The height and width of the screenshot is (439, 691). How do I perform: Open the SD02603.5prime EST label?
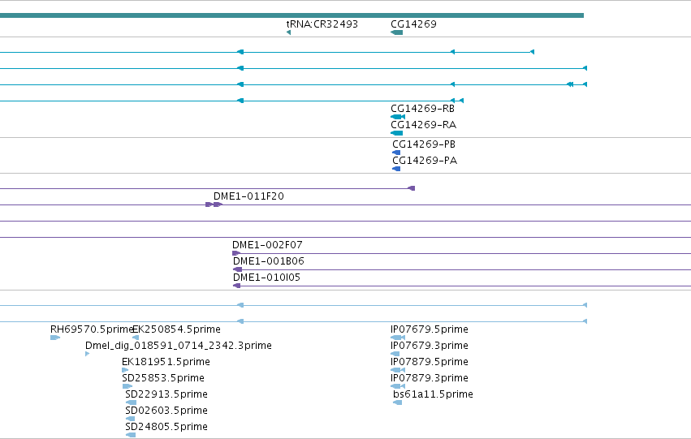166,411
